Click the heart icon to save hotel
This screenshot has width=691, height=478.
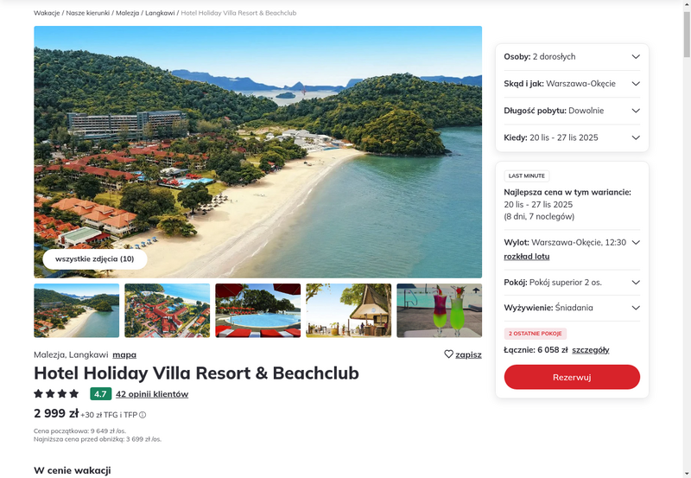pos(448,354)
